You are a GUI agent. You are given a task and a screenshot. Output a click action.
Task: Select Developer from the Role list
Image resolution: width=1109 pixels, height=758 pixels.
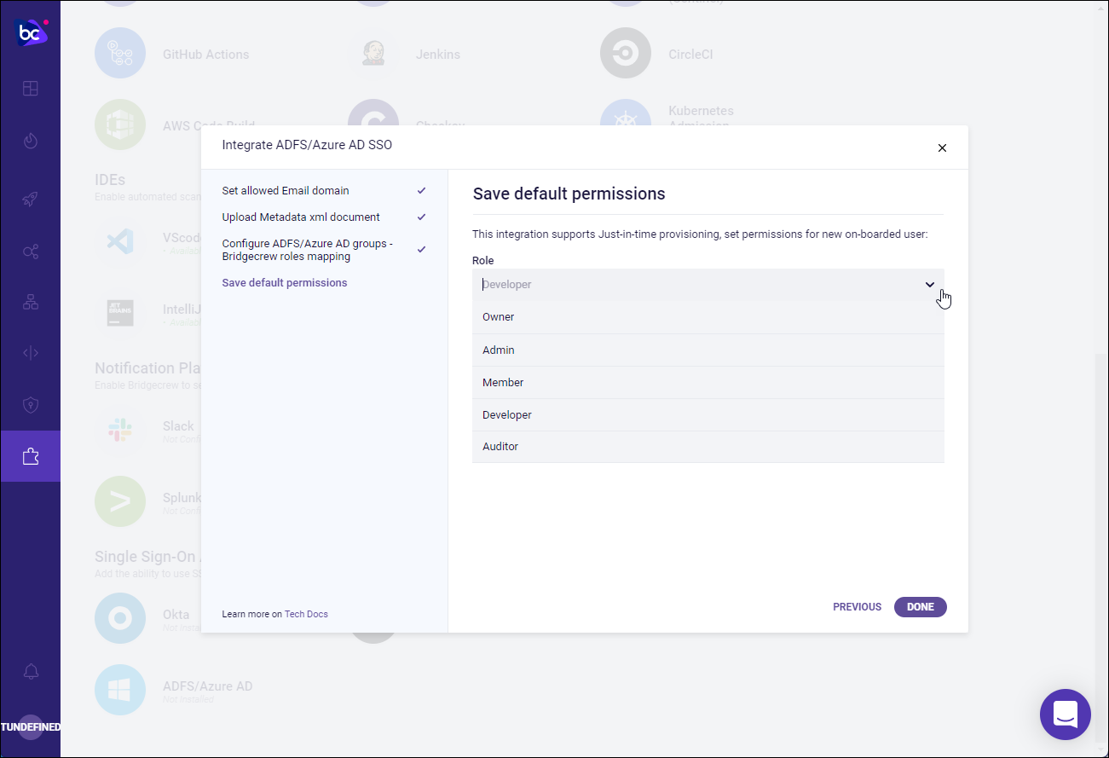coord(708,415)
